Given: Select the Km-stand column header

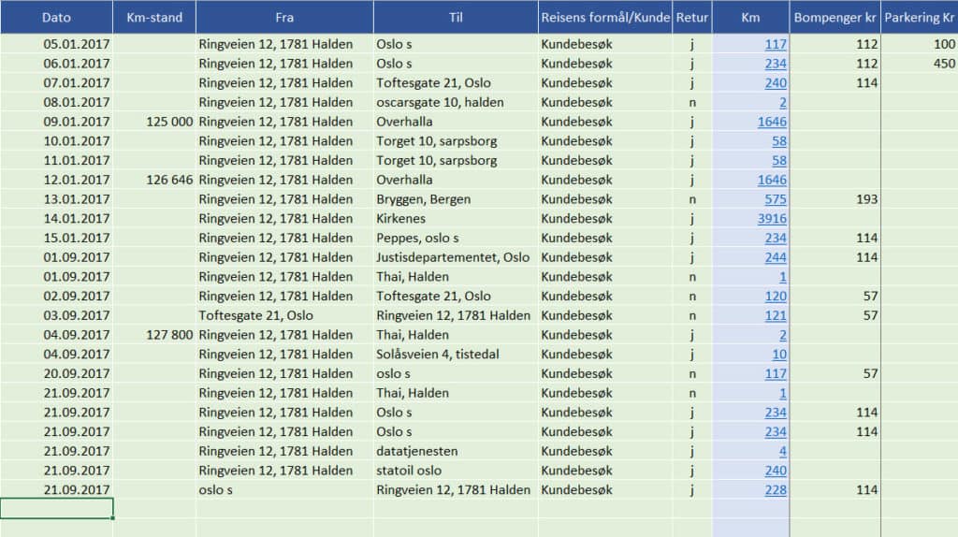Looking at the screenshot, I should pyautogui.click(x=154, y=17).
